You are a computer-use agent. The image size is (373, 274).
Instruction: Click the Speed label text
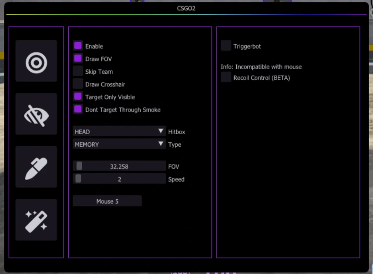[x=176, y=180]
